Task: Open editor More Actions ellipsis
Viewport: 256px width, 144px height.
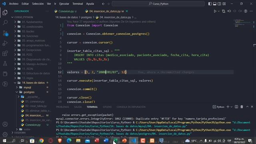Action: [x=251, y=11]
